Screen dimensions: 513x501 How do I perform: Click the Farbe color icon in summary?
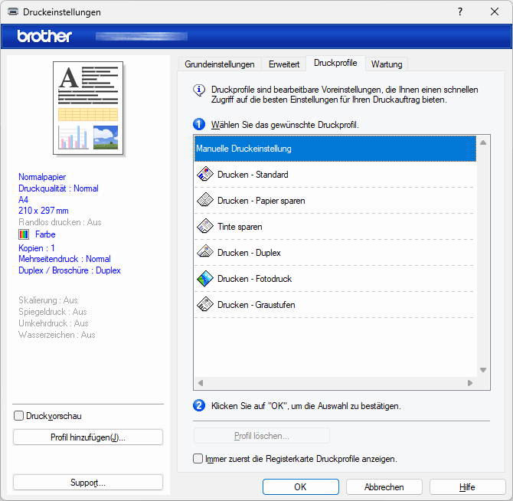24,234
